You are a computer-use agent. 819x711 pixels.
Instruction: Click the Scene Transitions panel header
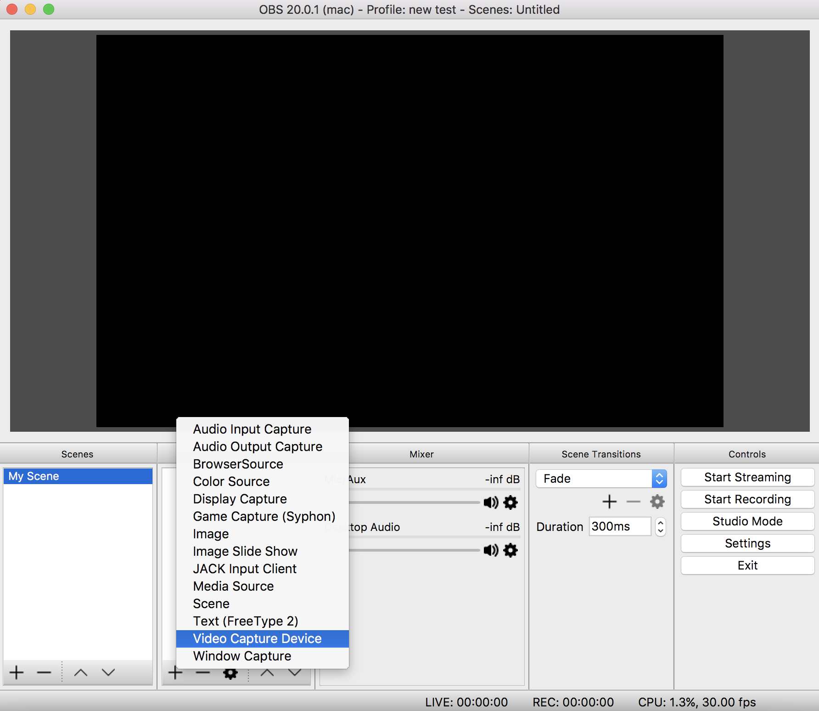click(x=601, y=454)
